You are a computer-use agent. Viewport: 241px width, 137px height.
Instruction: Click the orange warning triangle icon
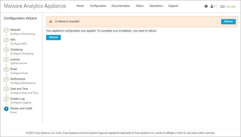[x=50, y=21]
